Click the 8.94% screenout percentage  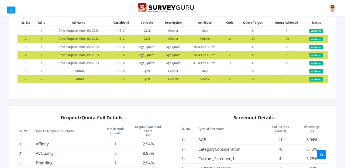312,140
